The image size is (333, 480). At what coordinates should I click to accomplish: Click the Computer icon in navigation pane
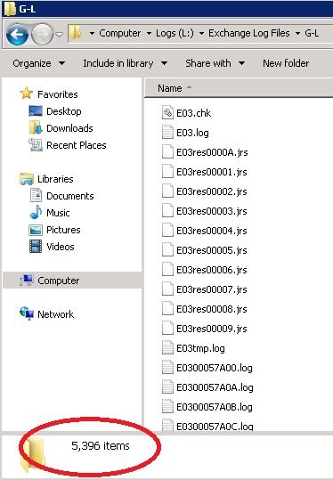pos(27,280)
